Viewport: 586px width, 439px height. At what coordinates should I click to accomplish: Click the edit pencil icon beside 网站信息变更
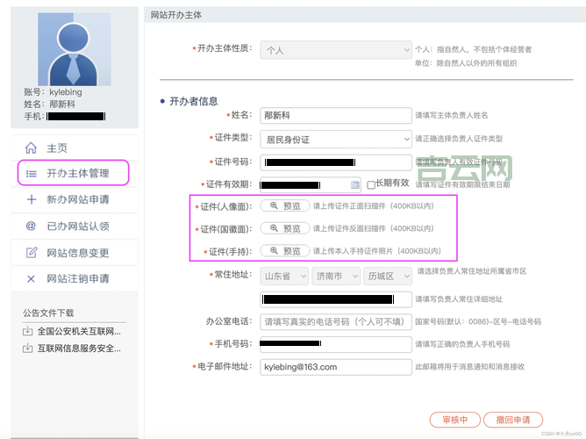32,252
